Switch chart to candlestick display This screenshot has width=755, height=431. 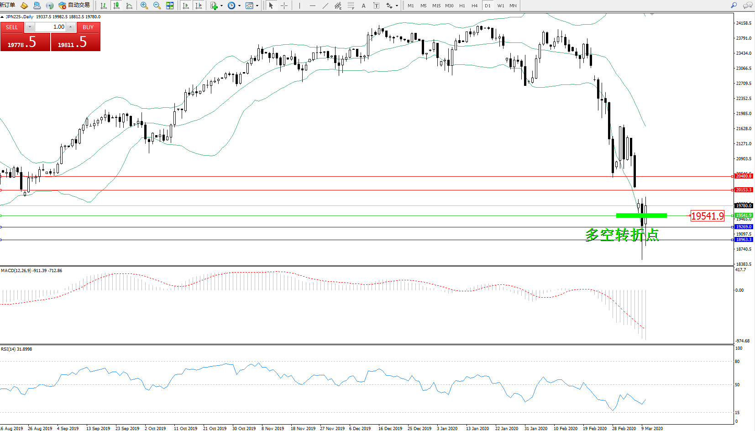pos(116,5)
